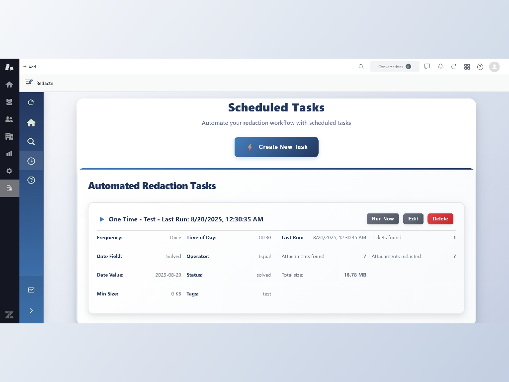Expand the One Time - Test task triangle
509x382 pixels.
coord(102,219)
